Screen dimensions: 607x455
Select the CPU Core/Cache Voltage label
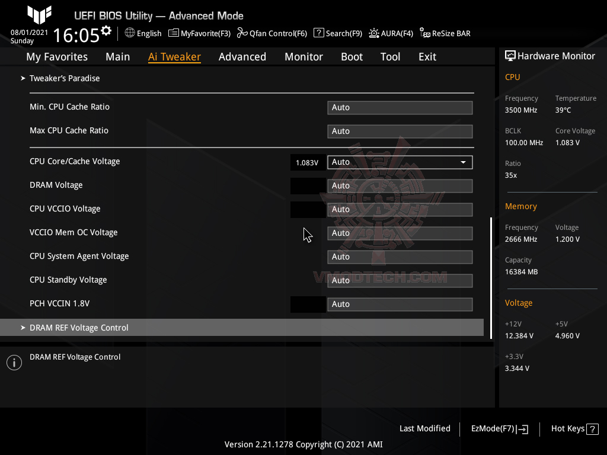coord(75,161)
